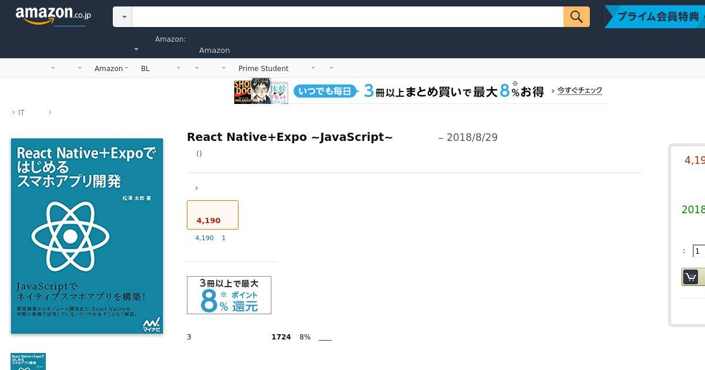The image size is (705, 370).
Task: Click the React Native+Expo ~JavaScript~ title
Action: pyautogui.click(x=290, y=137)
